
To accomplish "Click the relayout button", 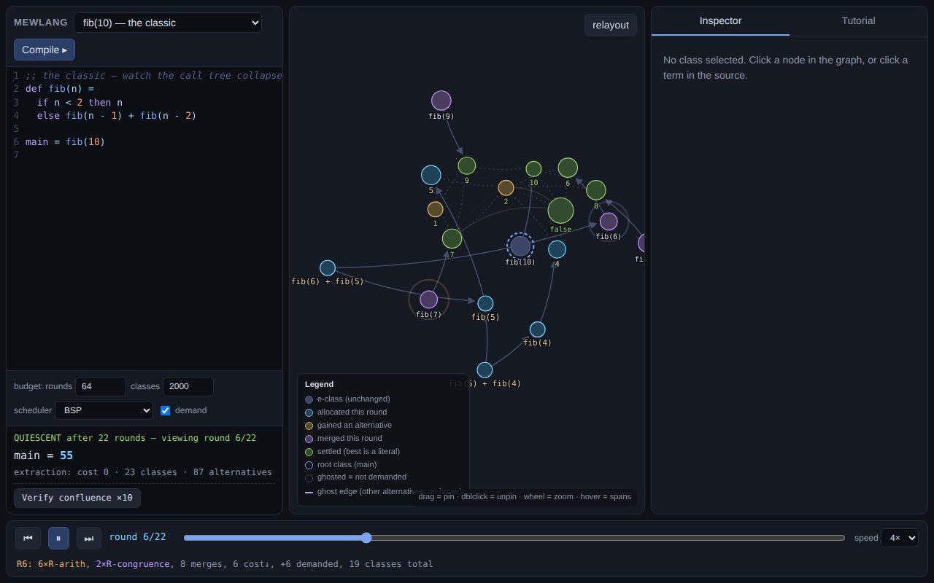I will tap(611, 25).
